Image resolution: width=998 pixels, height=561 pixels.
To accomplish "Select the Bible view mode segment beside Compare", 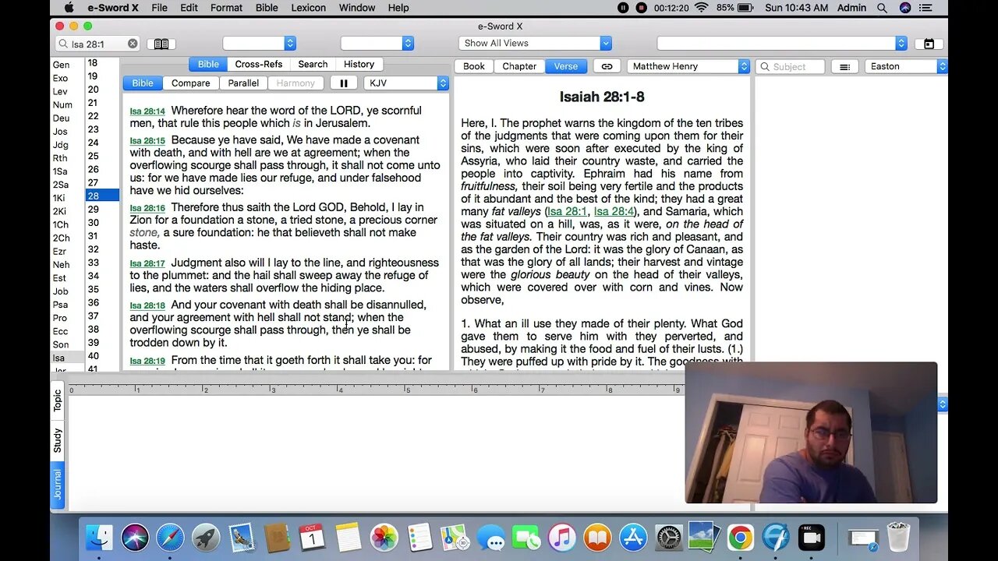I will click(x=143, y=83).
